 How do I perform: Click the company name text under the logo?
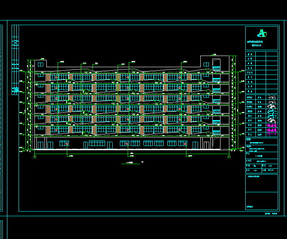[x=258, y=42]
